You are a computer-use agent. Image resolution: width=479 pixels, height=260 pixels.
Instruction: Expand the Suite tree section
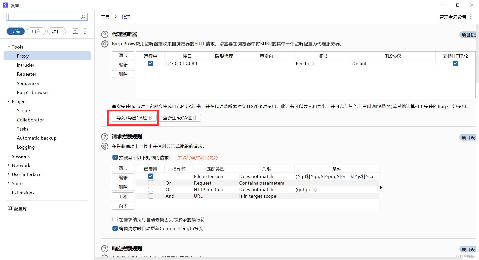(9, 183)
